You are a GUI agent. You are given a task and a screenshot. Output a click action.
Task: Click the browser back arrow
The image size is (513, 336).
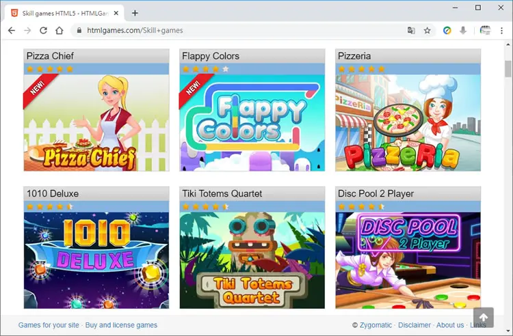12,30
